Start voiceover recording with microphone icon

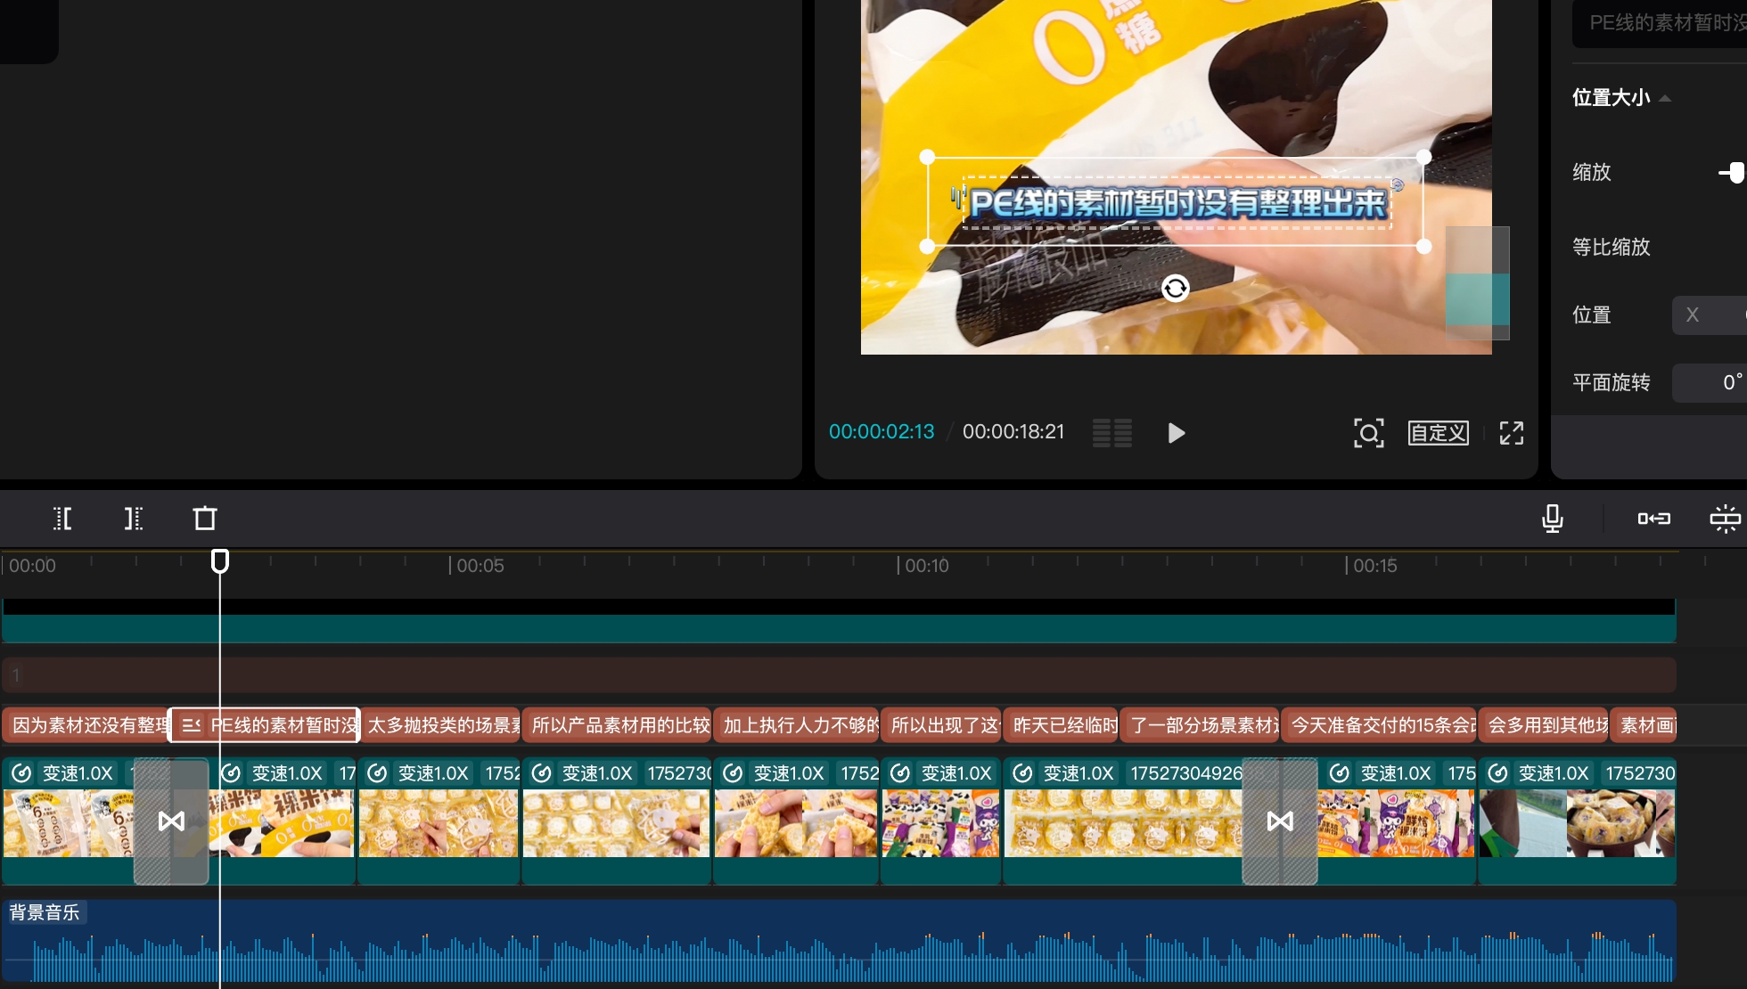coord(1552,519)
